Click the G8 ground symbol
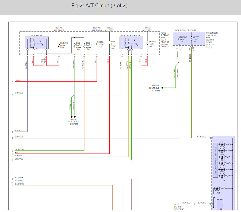This screenshot has height=212, width=241. pos(178,204)
